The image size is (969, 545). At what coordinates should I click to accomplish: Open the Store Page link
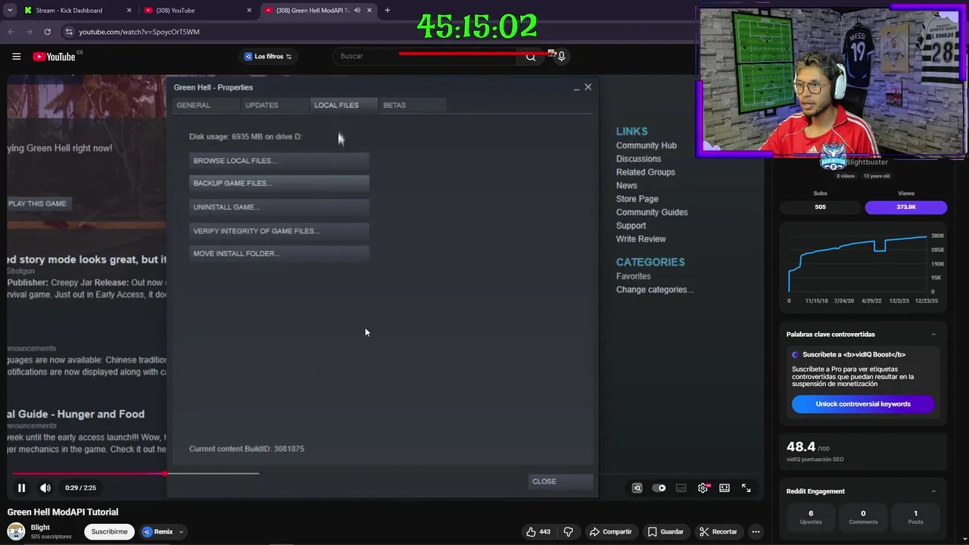pos(637,199)
